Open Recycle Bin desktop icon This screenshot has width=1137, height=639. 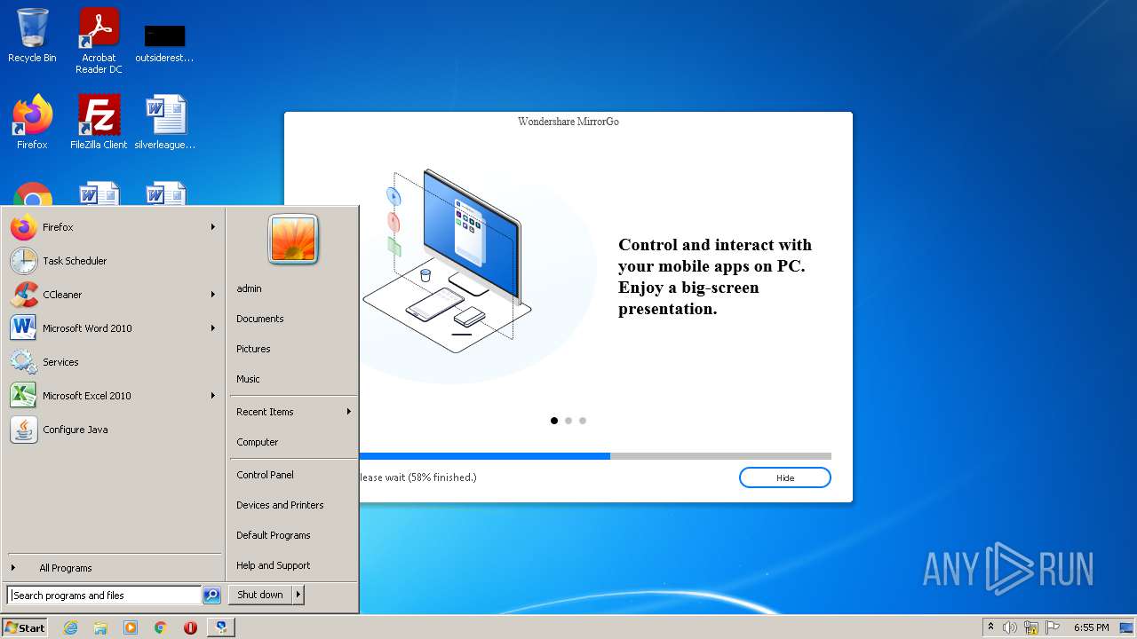tap(32, 36)
